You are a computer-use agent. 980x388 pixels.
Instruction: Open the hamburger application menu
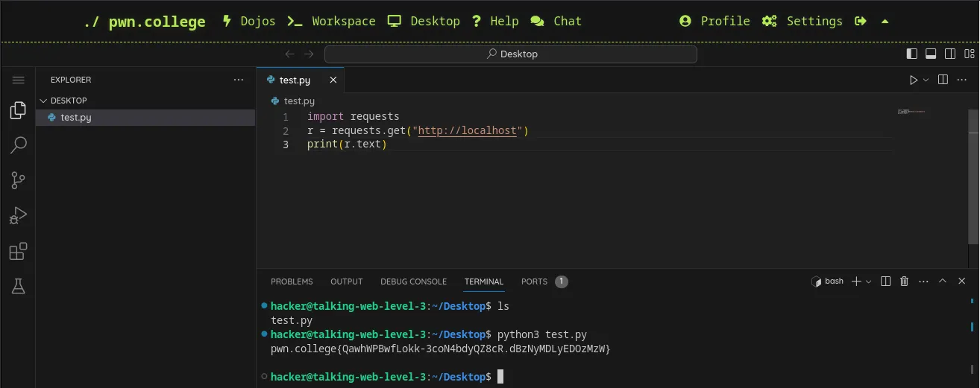[18, 80]
